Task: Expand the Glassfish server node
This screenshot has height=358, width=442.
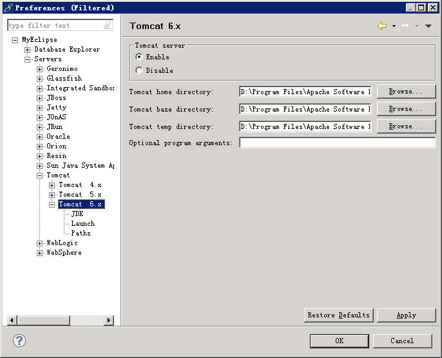Action: (40, 79)
